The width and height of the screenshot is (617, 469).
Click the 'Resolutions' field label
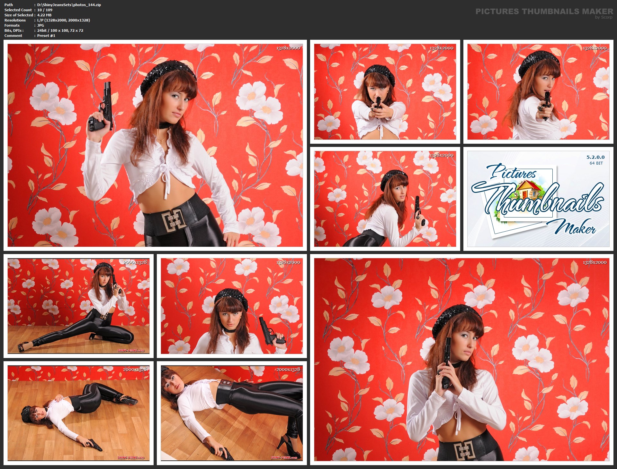pos(15,20)
